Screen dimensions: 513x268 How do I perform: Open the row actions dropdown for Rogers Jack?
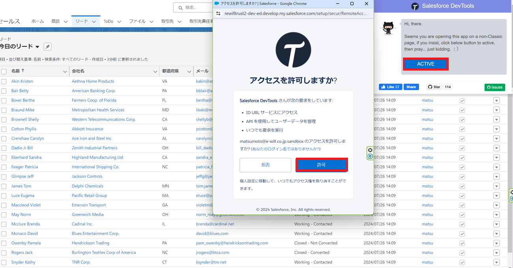(x=496, y=252)
